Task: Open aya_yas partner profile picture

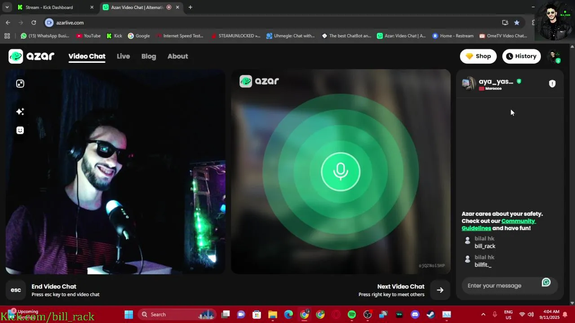Action: coord(469,83)
